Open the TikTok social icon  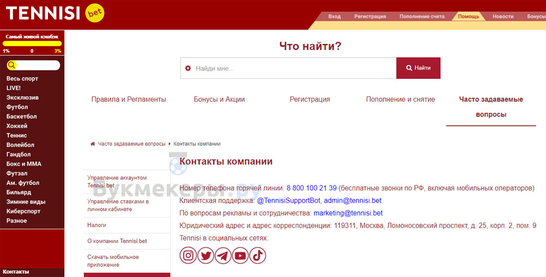258,255
